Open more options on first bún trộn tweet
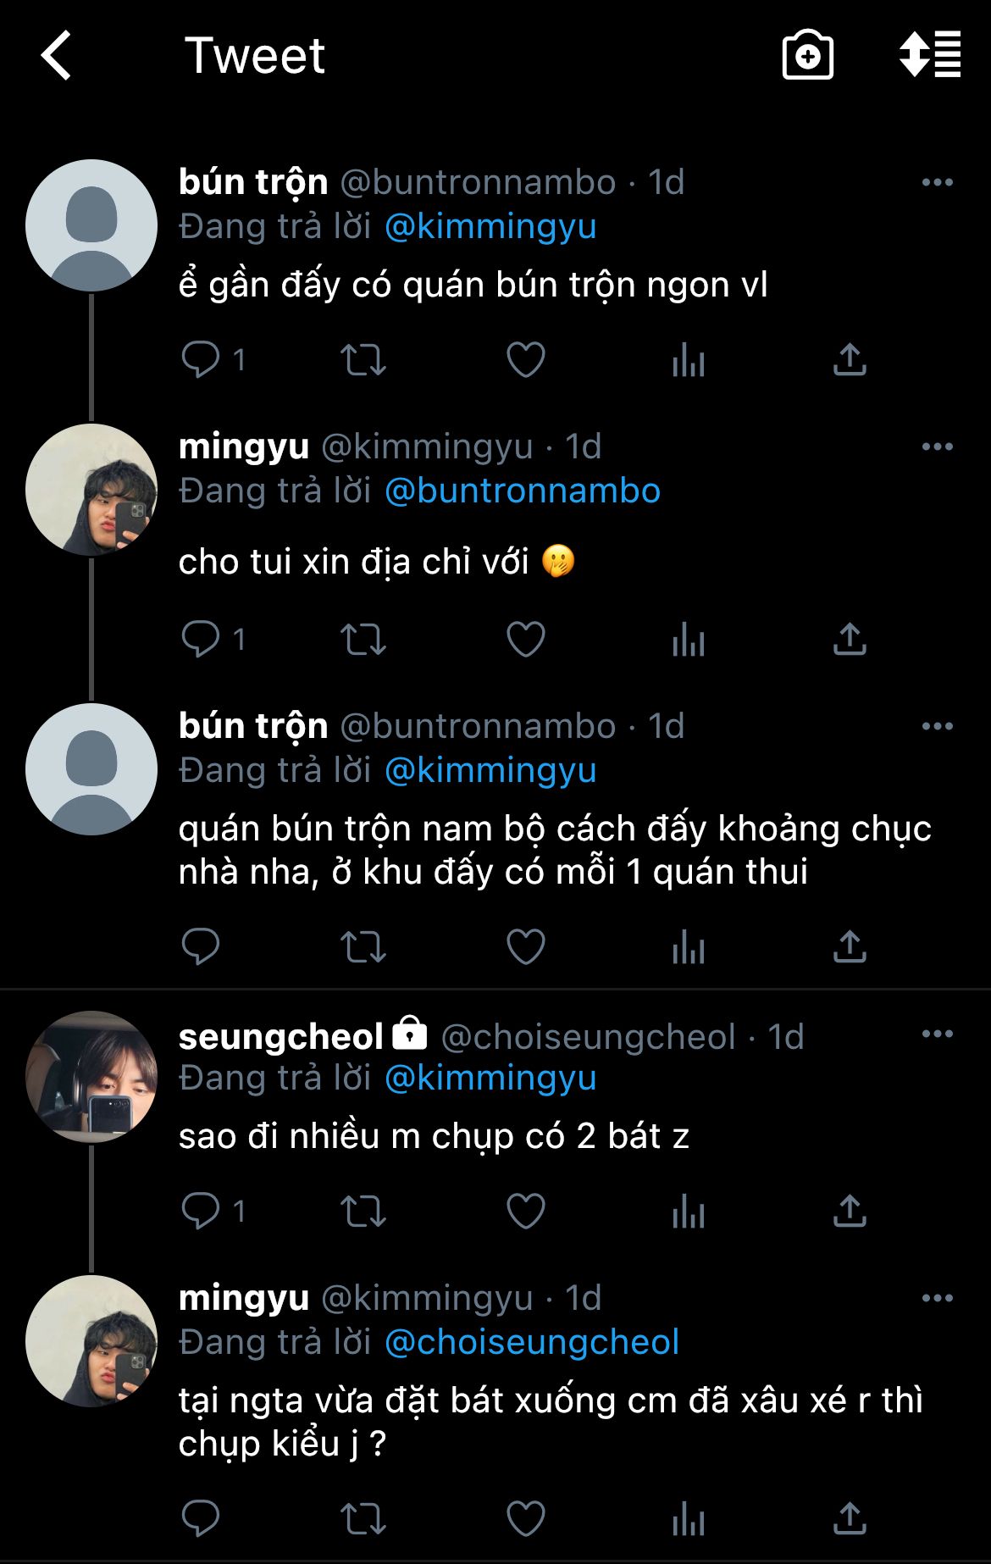 pyautogui.click(x=937, y=182)
